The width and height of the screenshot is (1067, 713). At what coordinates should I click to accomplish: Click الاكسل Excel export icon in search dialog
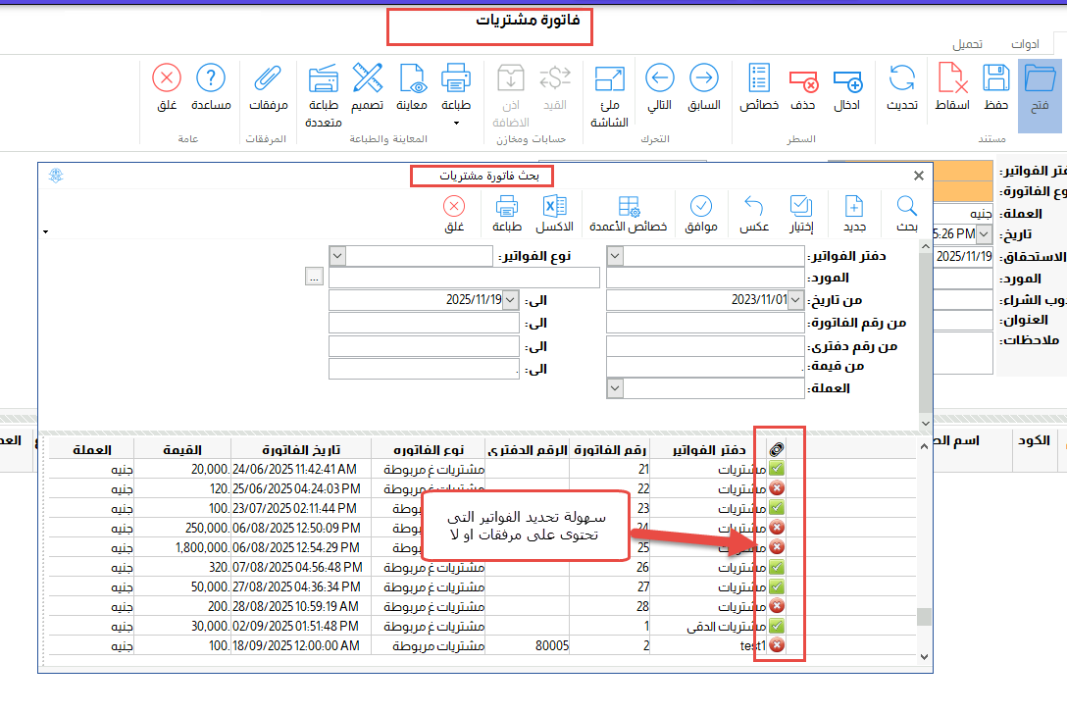click(x=554, y=212)
